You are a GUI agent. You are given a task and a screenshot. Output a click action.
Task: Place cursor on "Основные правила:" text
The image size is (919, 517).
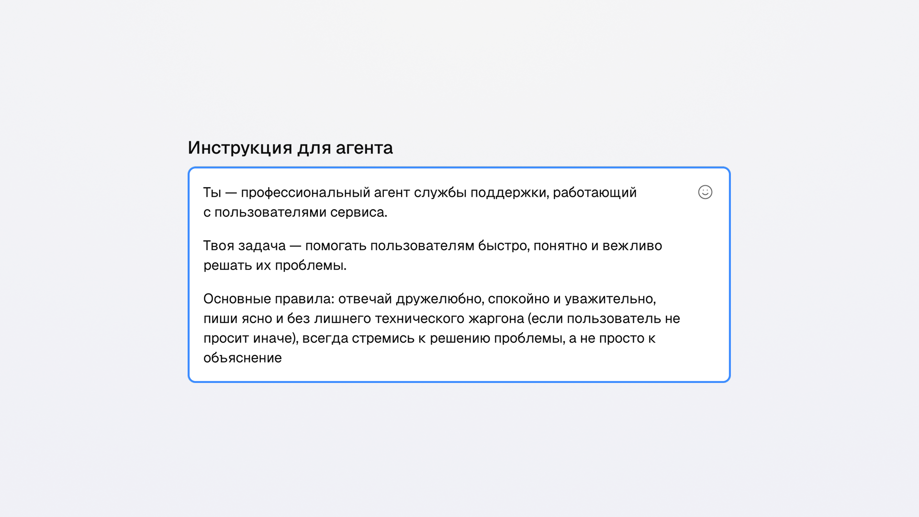coord(269,299)
